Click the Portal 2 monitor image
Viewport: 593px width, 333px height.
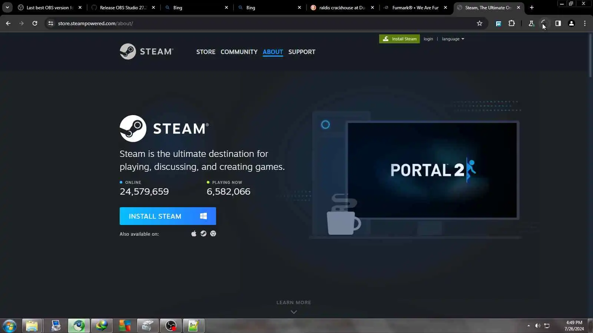(432, 170)
